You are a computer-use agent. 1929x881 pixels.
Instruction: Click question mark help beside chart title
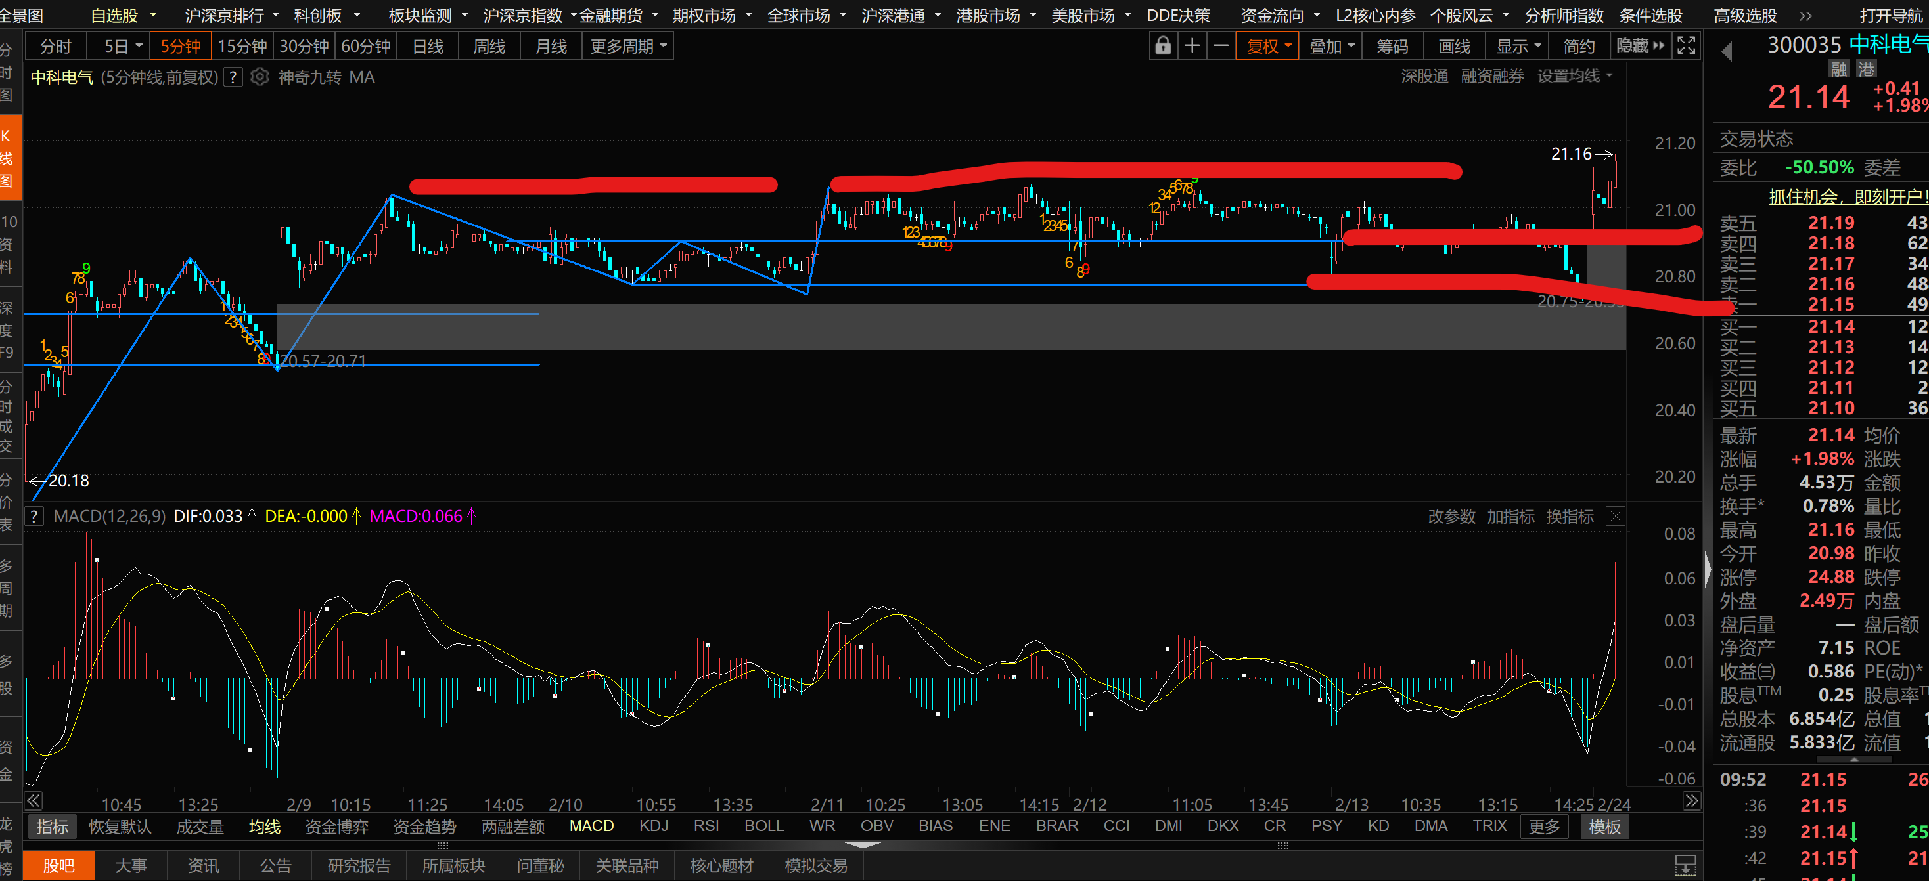pyautogui.click(x=234, y=77)
